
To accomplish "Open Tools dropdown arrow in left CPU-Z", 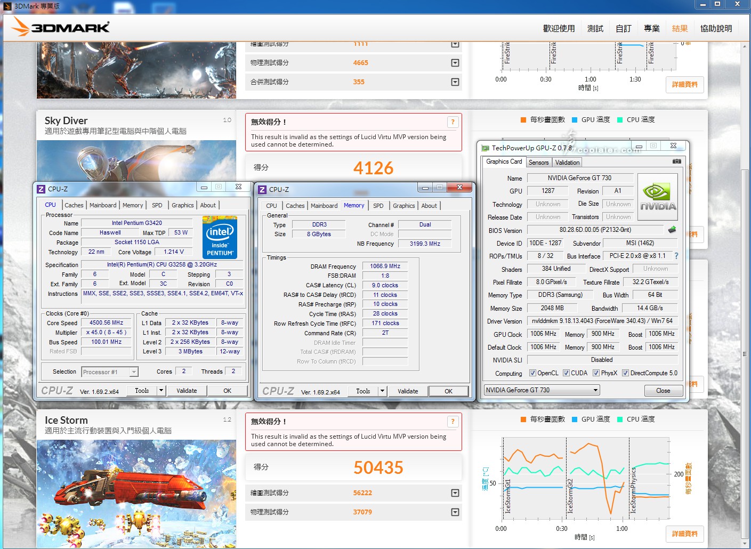I will 161,391.
